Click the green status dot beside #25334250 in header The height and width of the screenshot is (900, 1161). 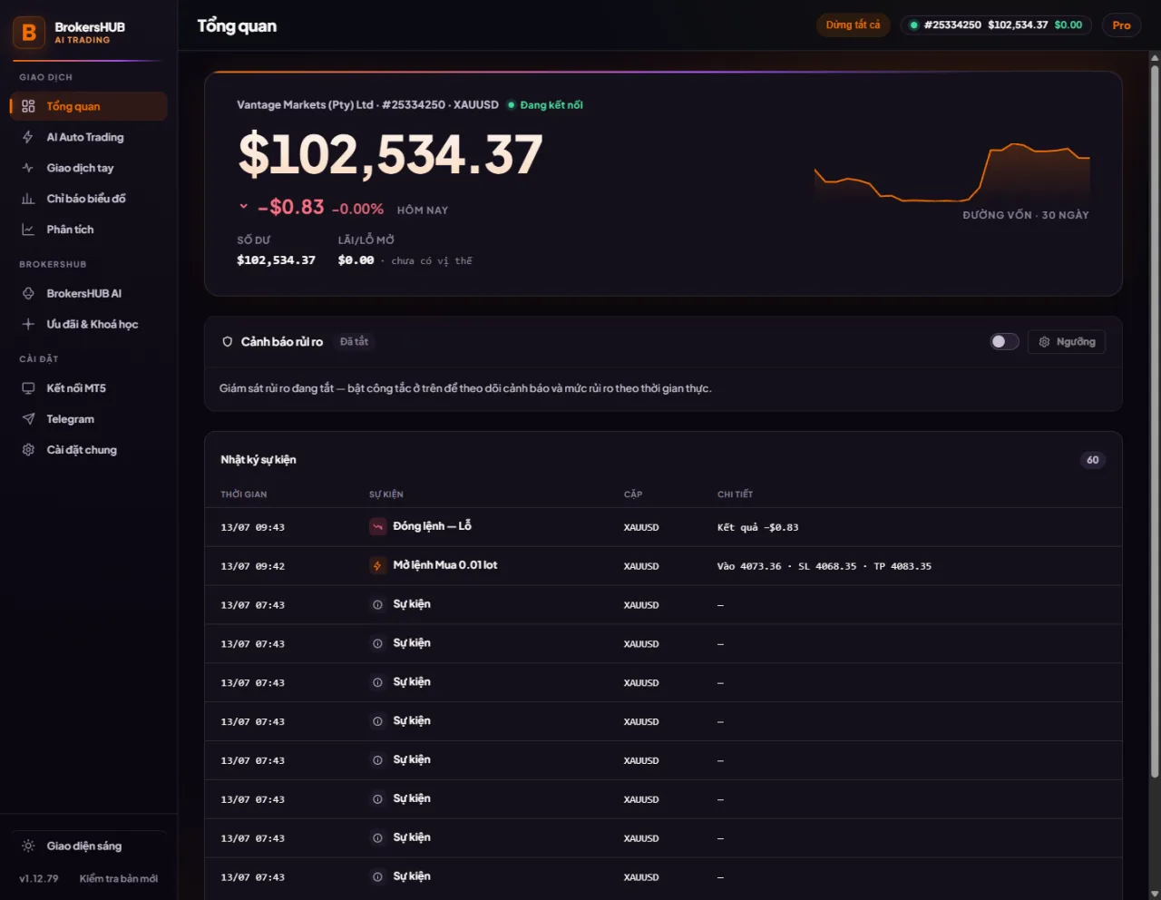tap(913, 25)
